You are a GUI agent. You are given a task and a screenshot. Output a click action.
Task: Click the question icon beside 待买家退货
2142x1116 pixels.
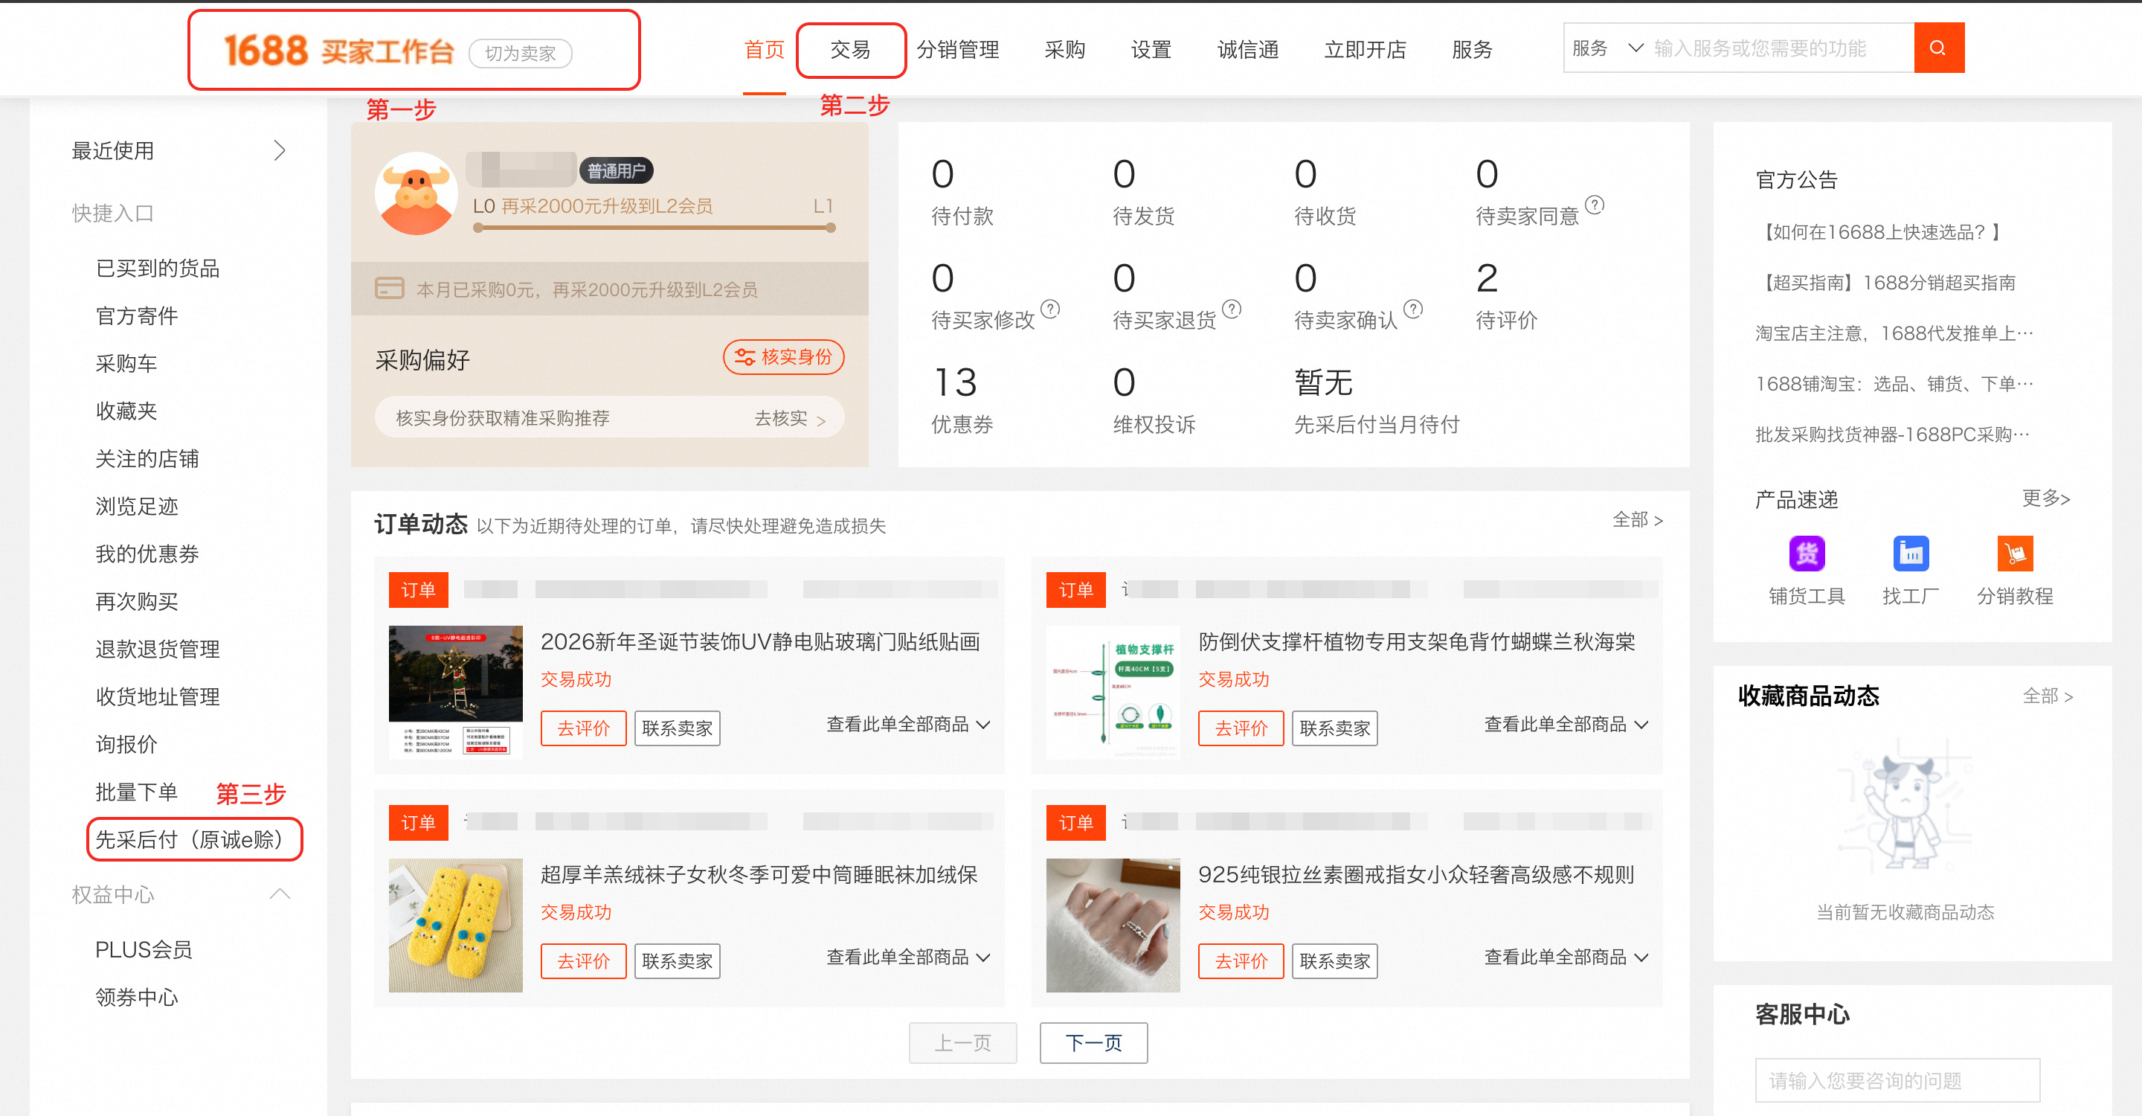[x=1232, y=309]
